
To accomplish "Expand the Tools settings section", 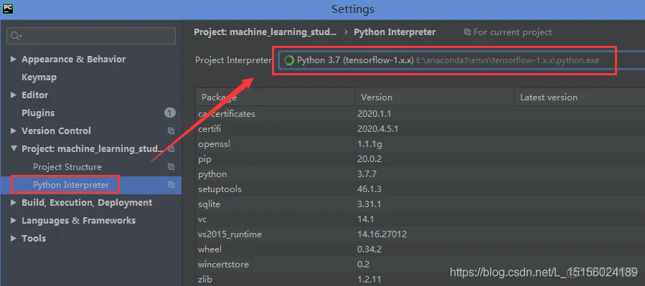I will [13, 238].
